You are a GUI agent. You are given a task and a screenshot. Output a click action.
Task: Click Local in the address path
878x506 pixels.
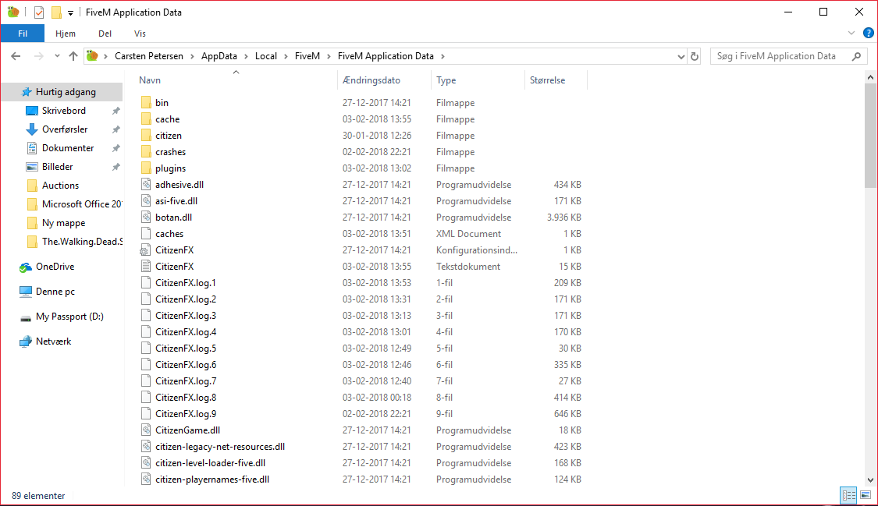click(x=266, y=56)
